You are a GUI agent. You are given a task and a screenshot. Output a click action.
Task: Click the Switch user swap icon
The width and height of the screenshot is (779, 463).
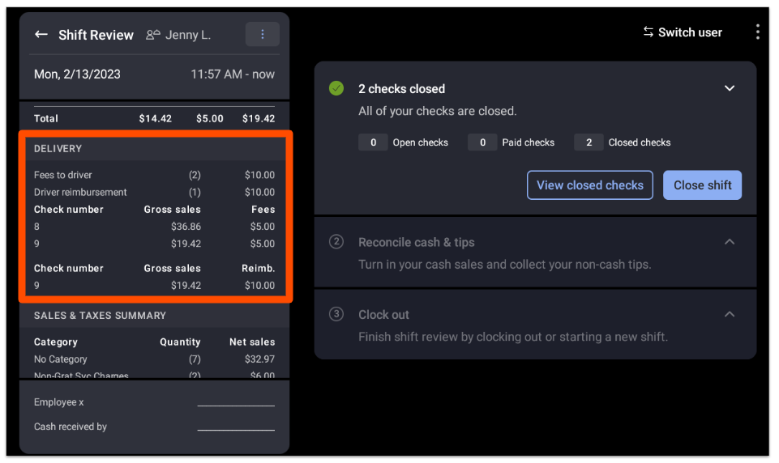648,32
